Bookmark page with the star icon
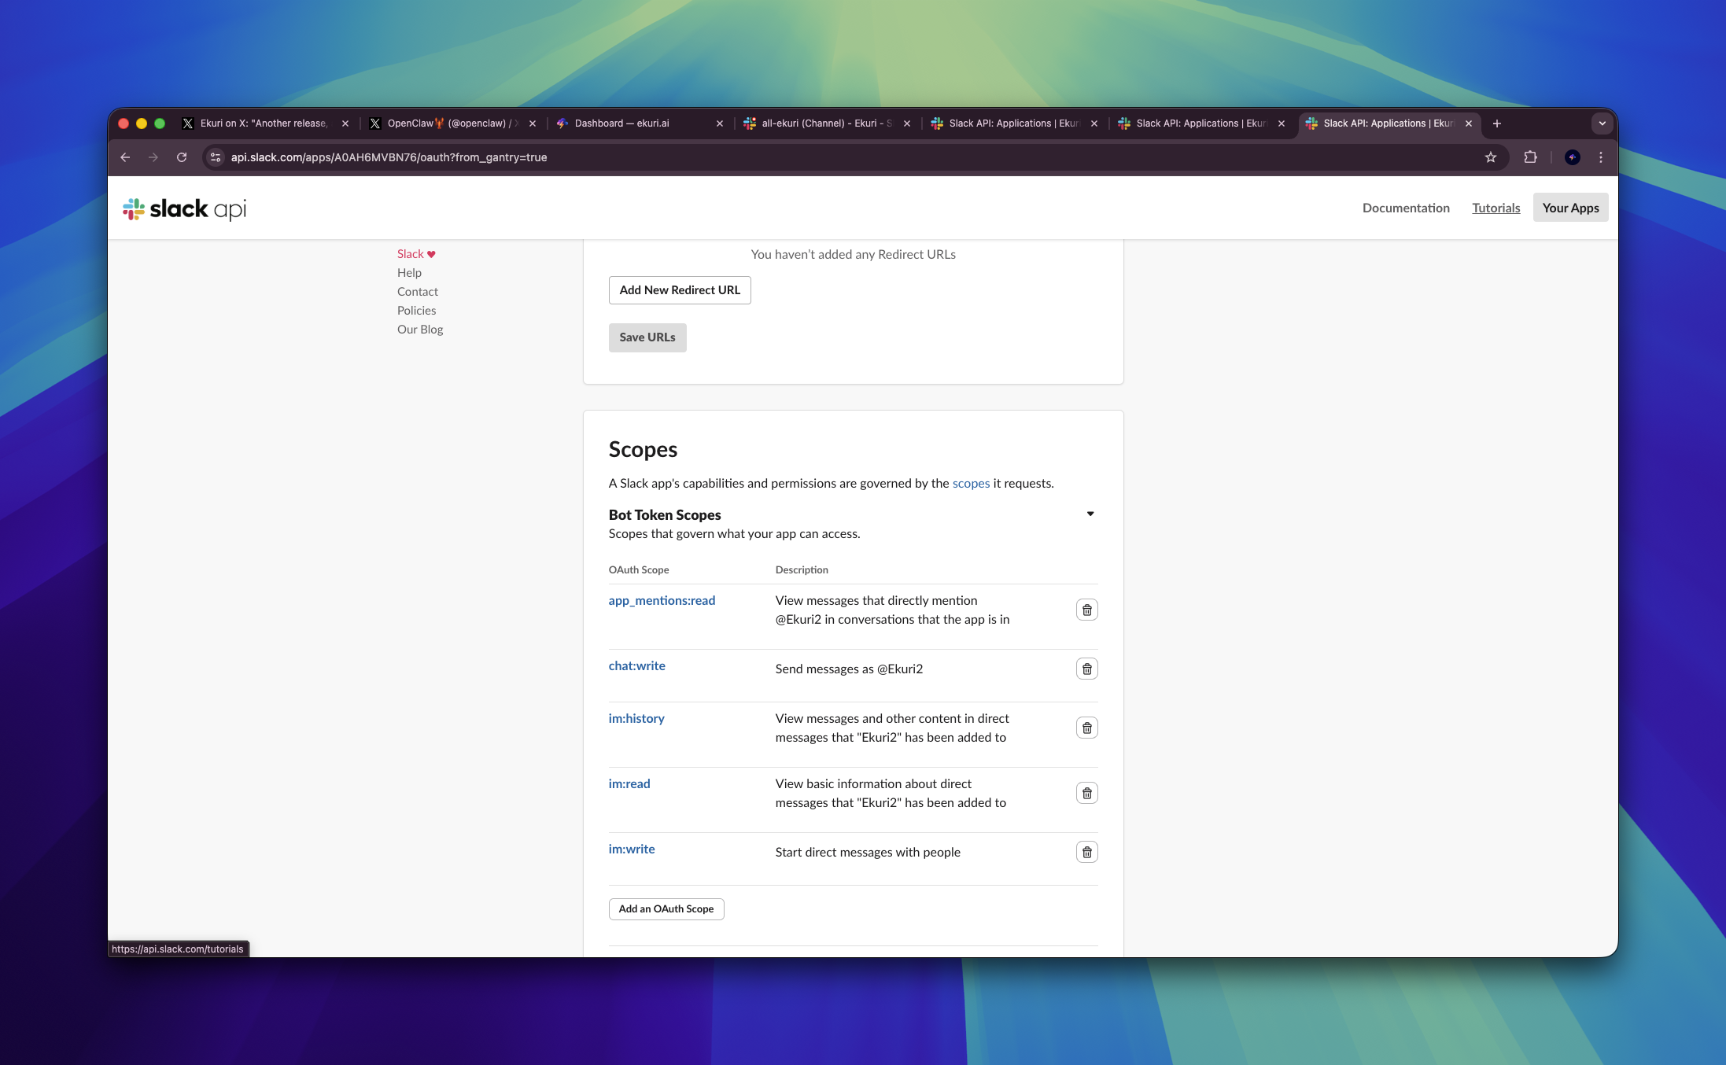This screenshot has height=1065, width=1726. [x=1490, y=157]
